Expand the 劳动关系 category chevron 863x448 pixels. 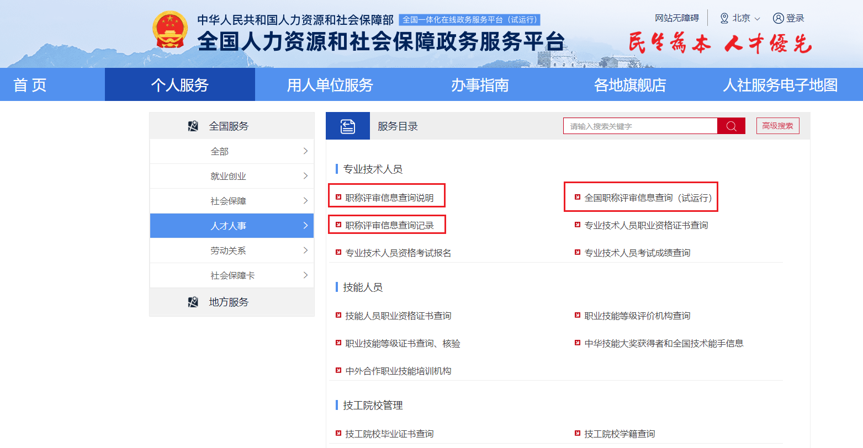coord(305,250)
